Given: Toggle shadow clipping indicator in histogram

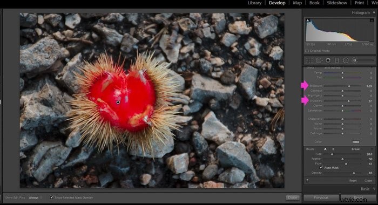Looking at the screenshot, I should [308, 20].
